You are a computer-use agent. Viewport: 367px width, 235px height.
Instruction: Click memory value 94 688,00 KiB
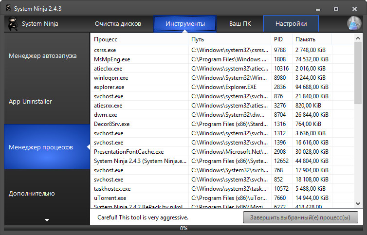click(312, 87)
